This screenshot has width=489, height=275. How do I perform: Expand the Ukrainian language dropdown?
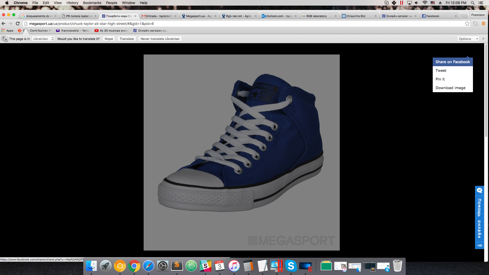click(43, 39)
